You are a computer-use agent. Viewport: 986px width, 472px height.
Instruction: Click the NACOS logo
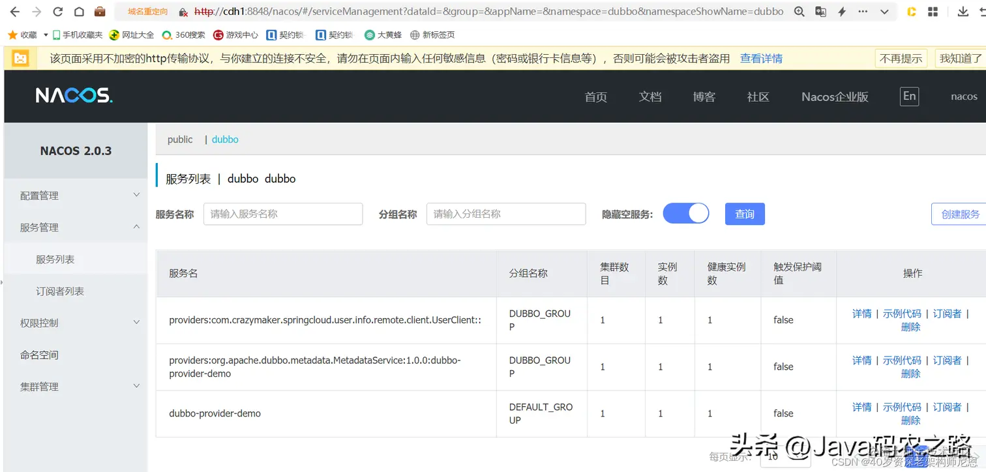click(74, 96)
